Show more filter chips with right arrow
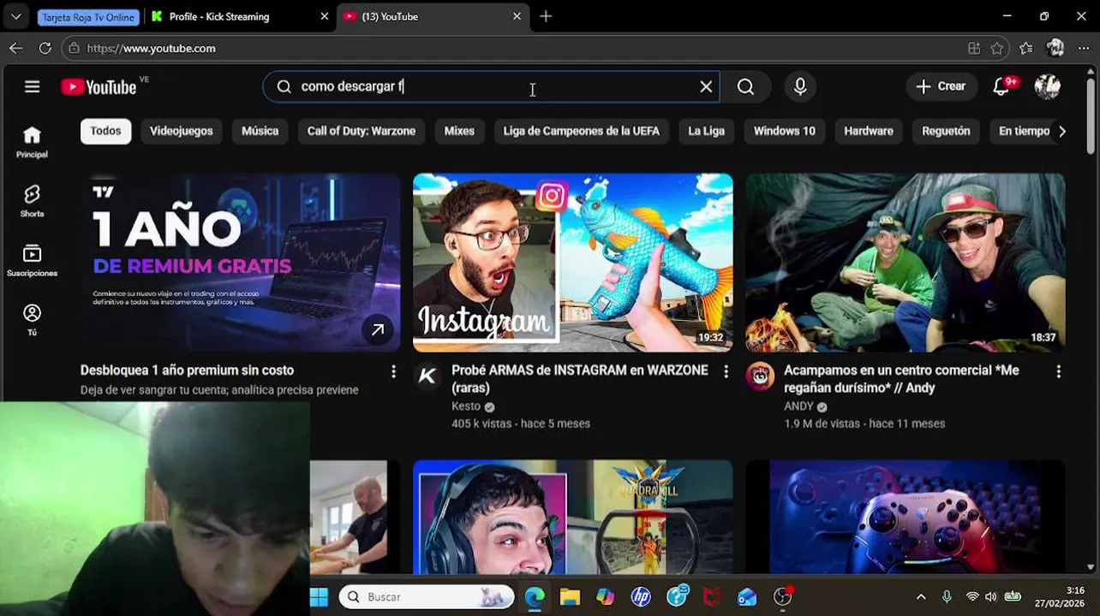The image size is (1100, 616). tap(1062, 131)
